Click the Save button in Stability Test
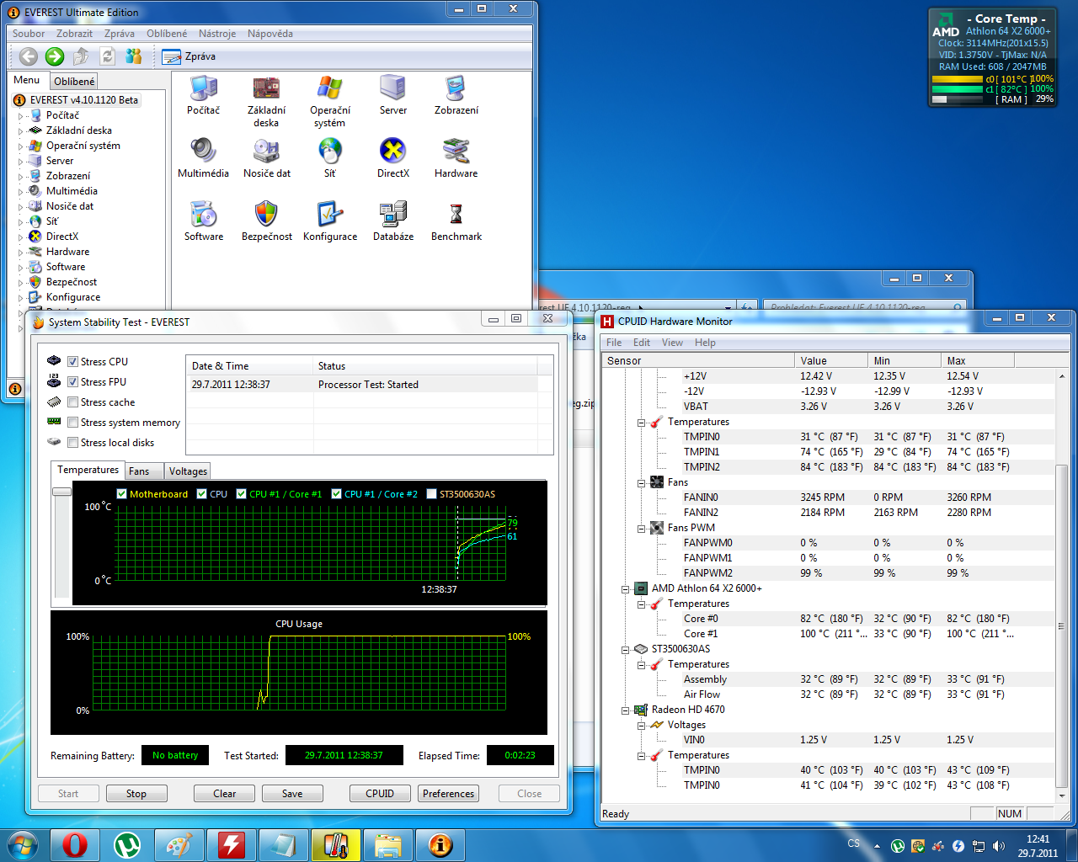 292,794
